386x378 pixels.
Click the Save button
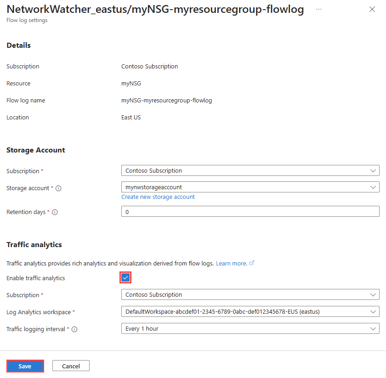[x=25, y=366]
